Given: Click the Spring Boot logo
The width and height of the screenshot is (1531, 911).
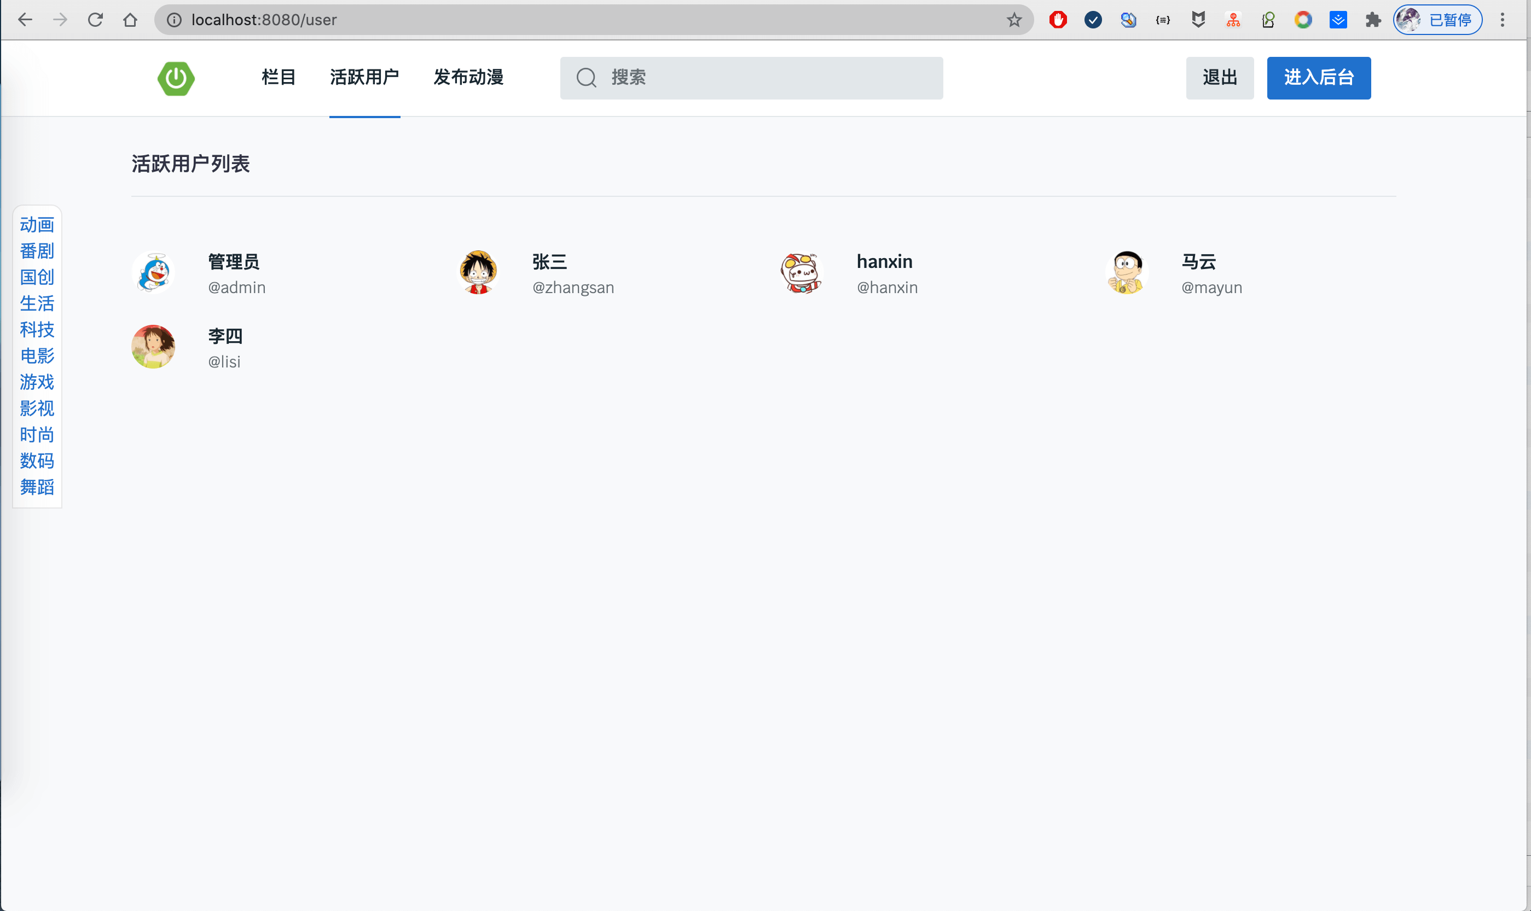Looking at the screenshot, I should tap(176, 78).
